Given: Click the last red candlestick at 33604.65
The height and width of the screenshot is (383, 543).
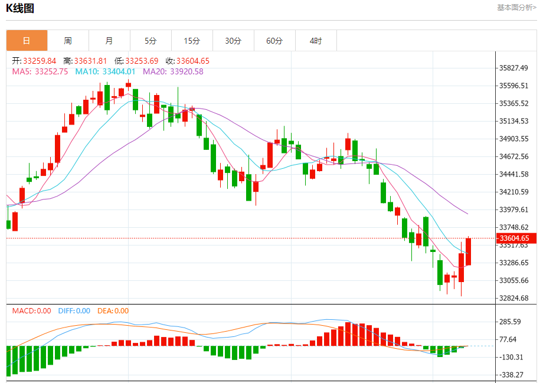Looking at the screenshot, I should coord(468,251).
